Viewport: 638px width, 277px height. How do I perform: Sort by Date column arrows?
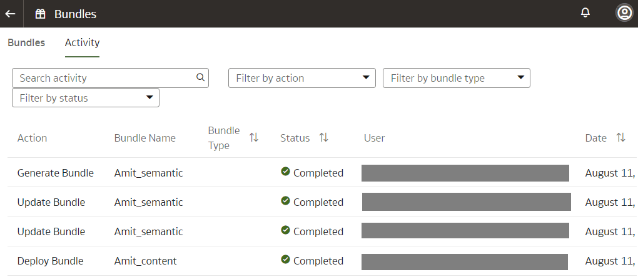[620, 138]
